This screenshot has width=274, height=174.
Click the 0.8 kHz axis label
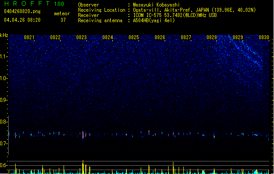4,122
